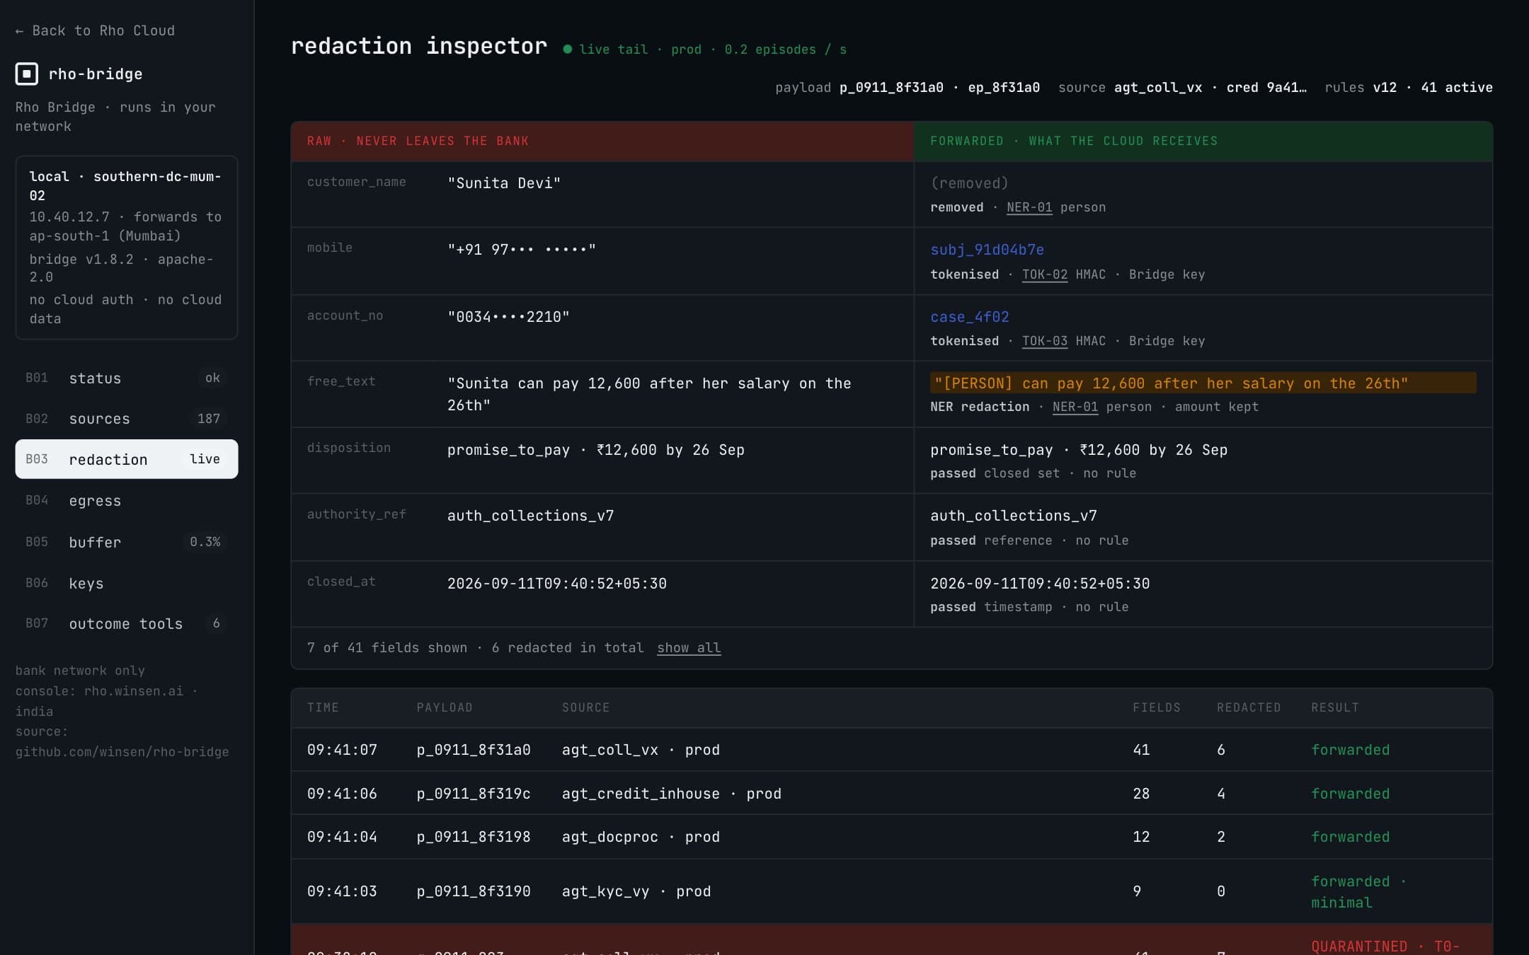Click the green live tail status dot

pos(567,50)
